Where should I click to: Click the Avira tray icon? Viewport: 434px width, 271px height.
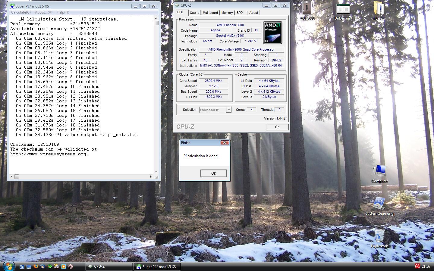pyautogui.click(x=417, y=266)
